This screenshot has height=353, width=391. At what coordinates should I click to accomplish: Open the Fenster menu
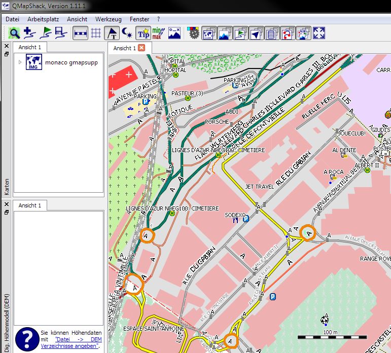pyautogui.click(x=139, y=19)
